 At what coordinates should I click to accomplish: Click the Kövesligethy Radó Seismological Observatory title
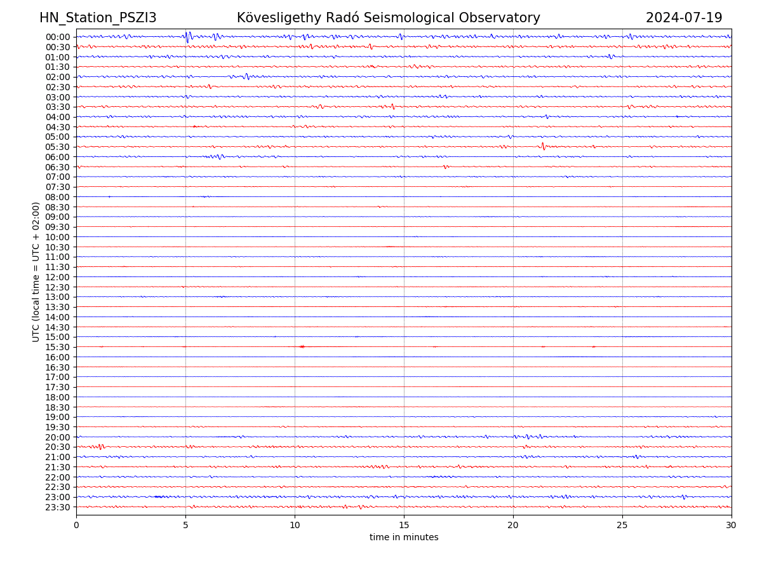[388, 18]
